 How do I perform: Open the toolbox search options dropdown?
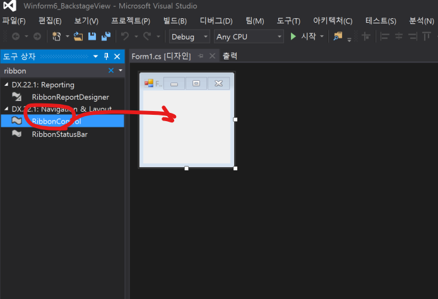pos(121,71)
